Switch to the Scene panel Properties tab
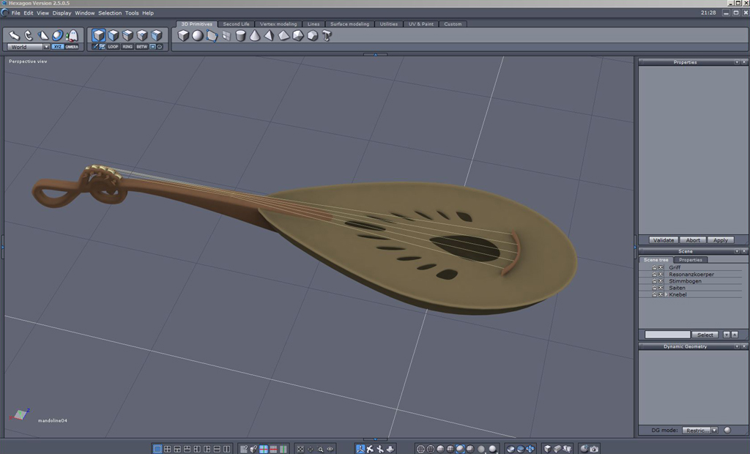The height and width of the screenshot is (454, 750). coord(690,260)
